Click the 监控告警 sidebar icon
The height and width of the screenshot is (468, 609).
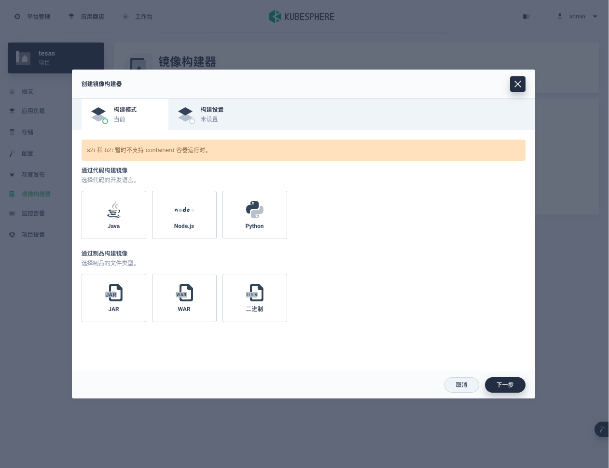point(12,213)
